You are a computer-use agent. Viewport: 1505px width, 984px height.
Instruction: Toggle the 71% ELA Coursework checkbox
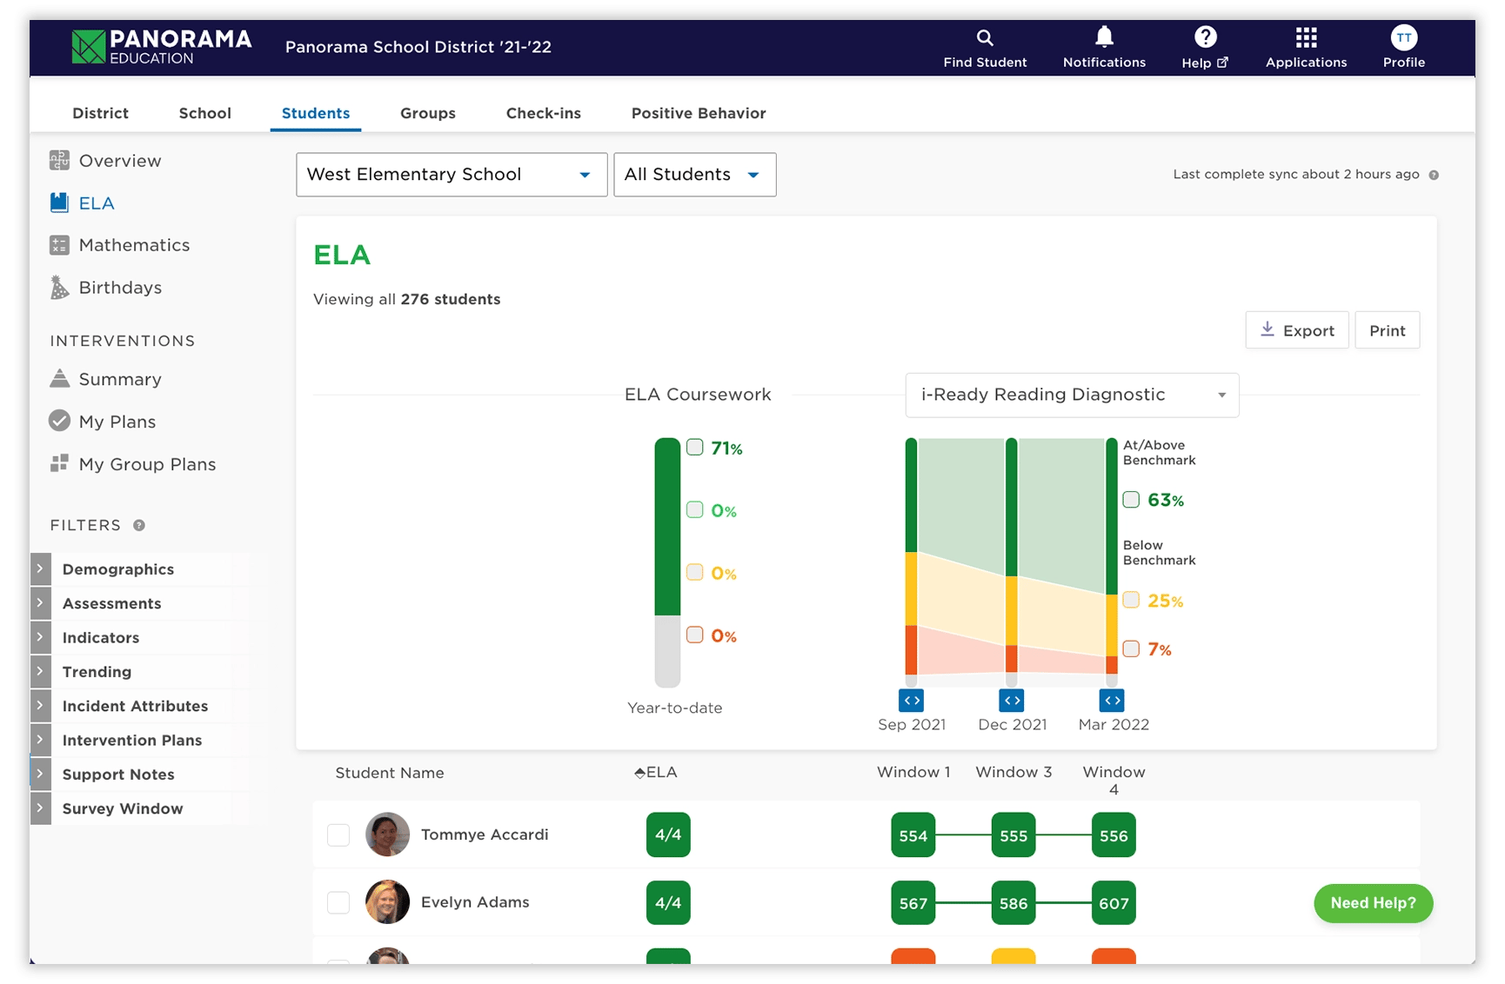point(694,448)
